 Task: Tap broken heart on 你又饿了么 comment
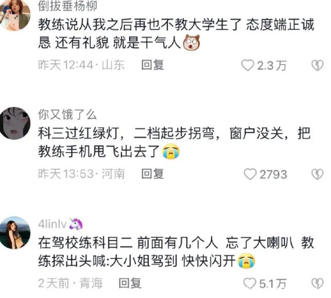(317, 174)
